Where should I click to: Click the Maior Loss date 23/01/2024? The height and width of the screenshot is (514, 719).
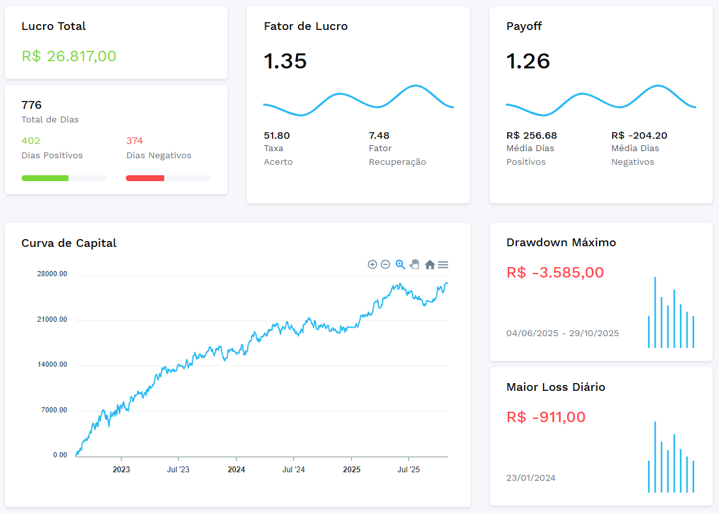click(531, 478)
